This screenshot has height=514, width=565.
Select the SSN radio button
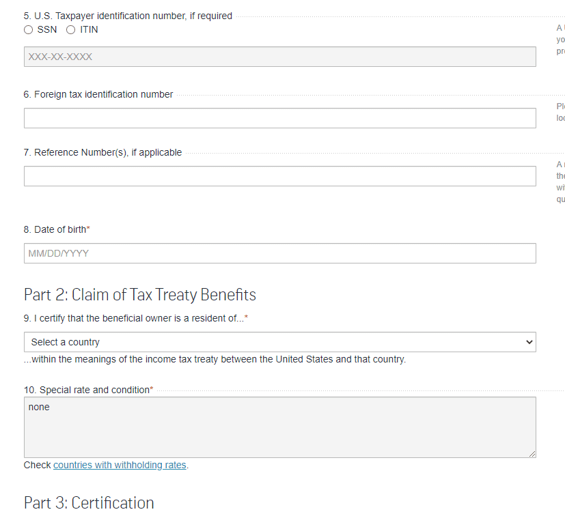click(28, 30)
